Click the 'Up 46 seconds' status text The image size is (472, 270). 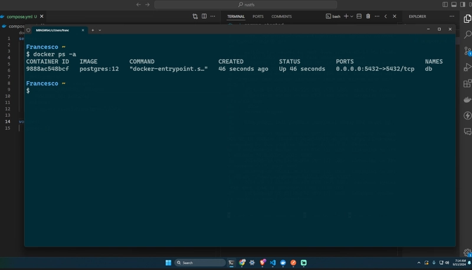pyautogui.click(x=302, y=69)
